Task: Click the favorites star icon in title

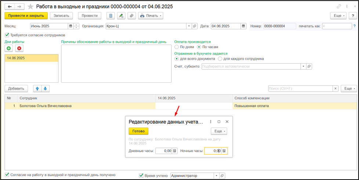Action: click(30, 7)
